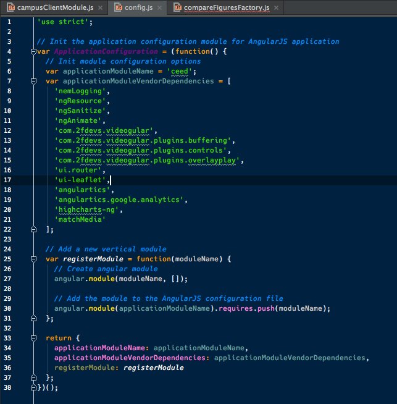Click the comment about AngularJS application on line 3

point(188,42)
